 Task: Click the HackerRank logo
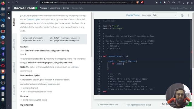[25, 8]
